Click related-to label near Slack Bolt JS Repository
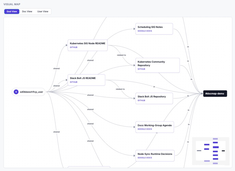Screen dimensions: 235x171 [x=120, y=89]
